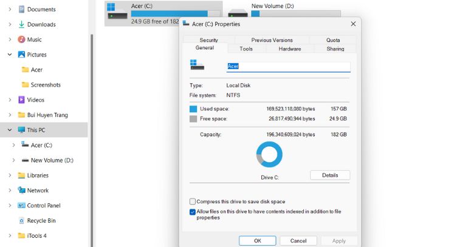Switch to the Previous Versions tab
The height and width of the screenshot is (247, 474).
click(x=272, y=40)
